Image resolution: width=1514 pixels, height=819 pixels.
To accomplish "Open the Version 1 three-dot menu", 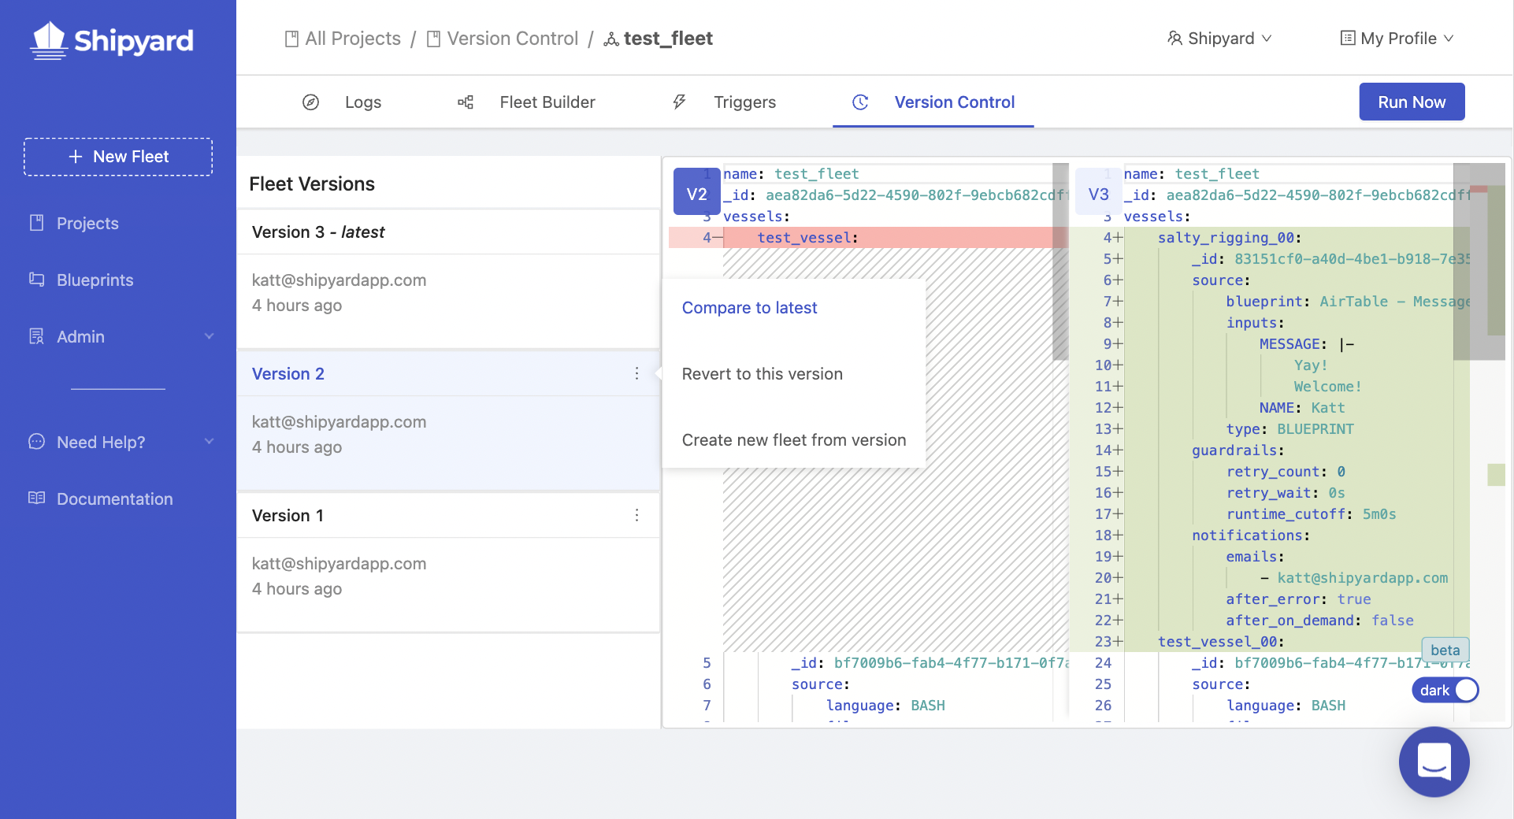I will (636, 515).
